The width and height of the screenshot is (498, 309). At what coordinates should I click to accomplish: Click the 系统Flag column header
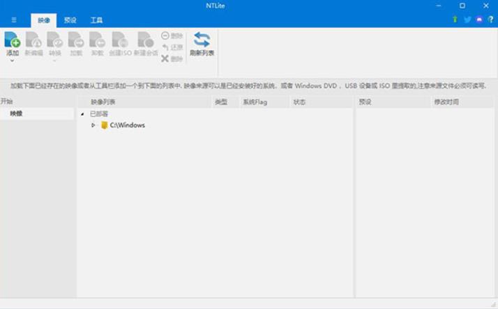255,102
